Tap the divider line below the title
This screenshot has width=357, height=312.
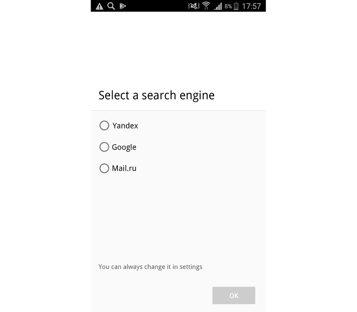[178, 110]
